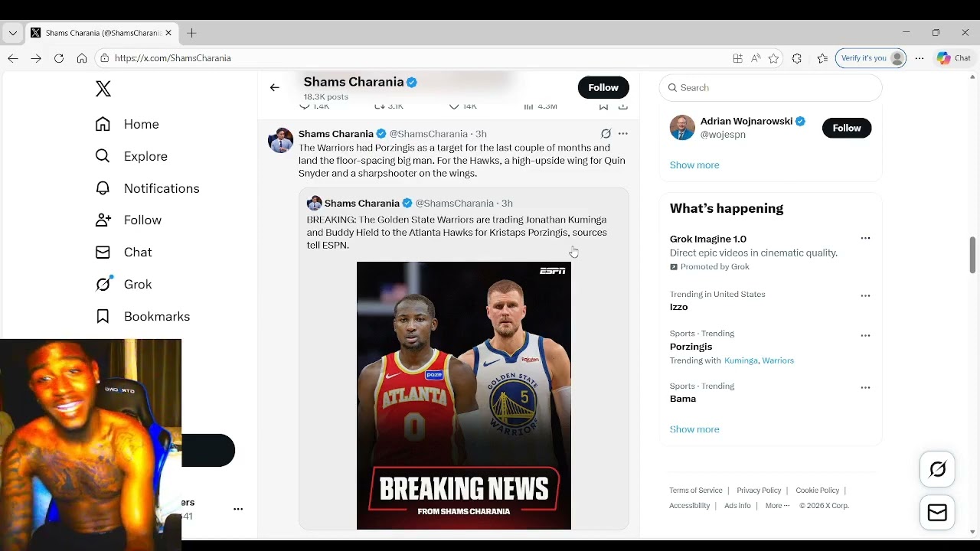Open the floating Grok button
The width and height of the screenshot is (980, 551).
tap(938, 469)
